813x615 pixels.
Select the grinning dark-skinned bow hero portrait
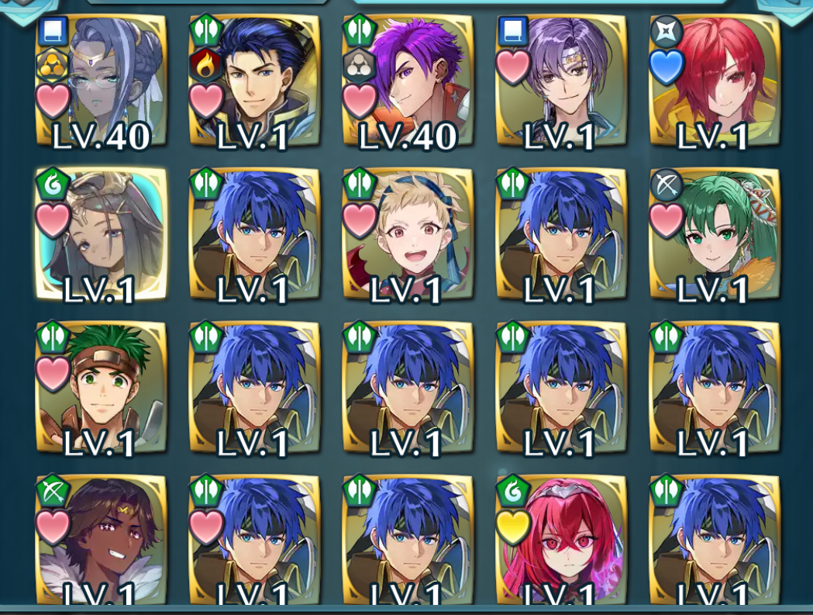(x=101, y=540)
